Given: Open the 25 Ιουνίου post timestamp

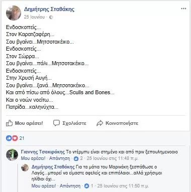Looking at the screenshot, I should [34, 17].
